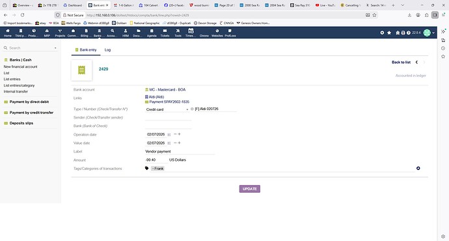Click the check number field with Aldi 020726
This screenshot has width=449, height=241.
(215, 109)
